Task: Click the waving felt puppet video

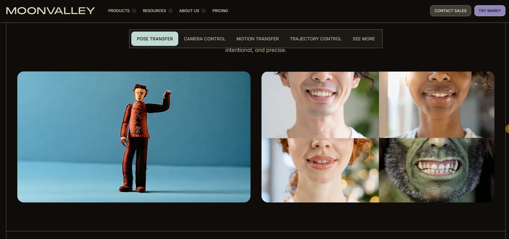Action: pyautogui.click(x=134, y=137)
